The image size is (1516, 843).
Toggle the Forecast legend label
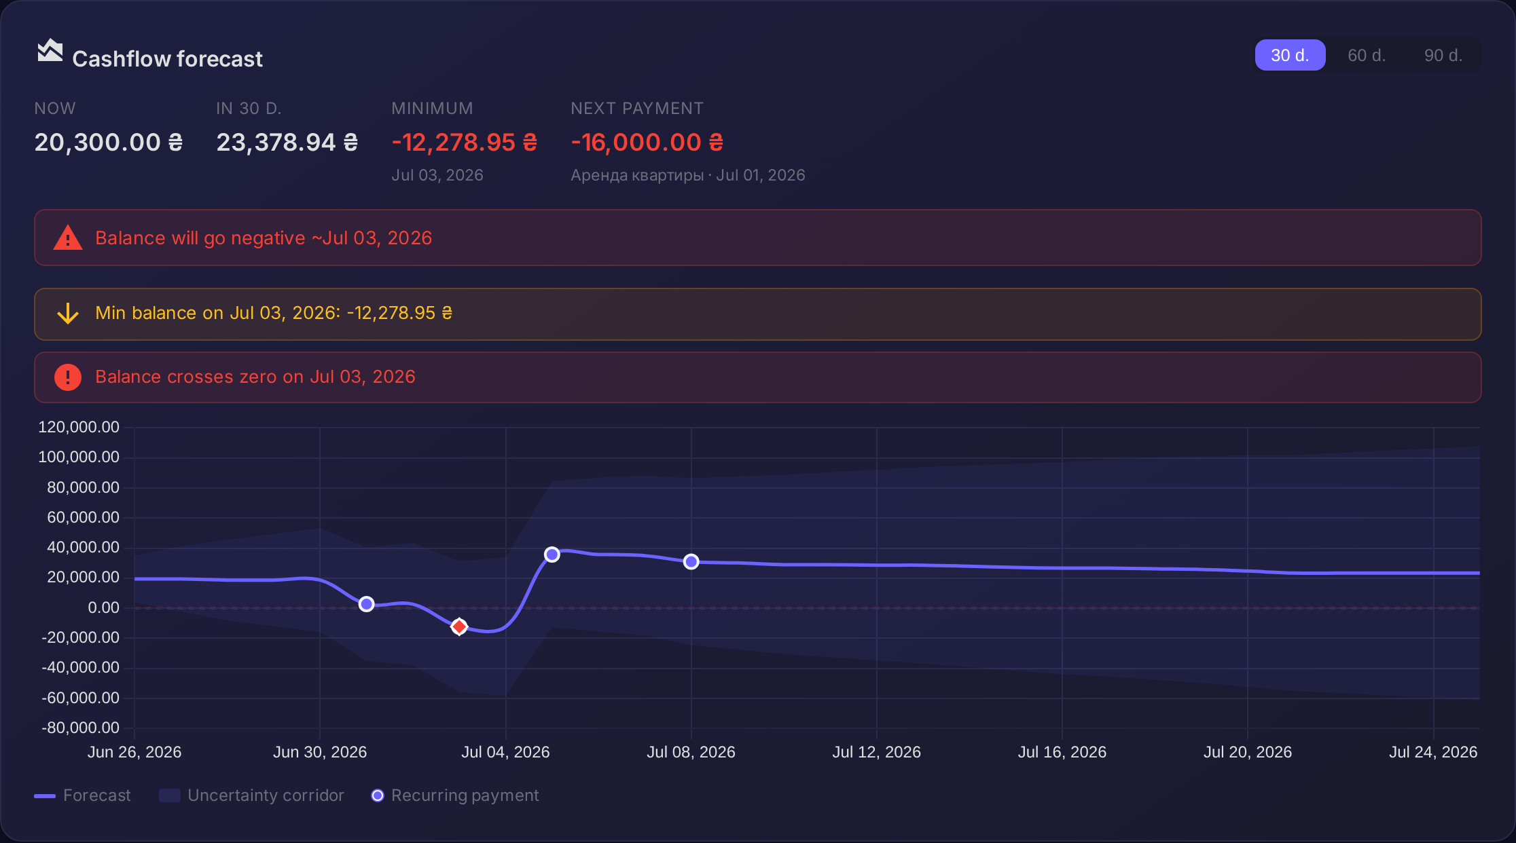97,795
